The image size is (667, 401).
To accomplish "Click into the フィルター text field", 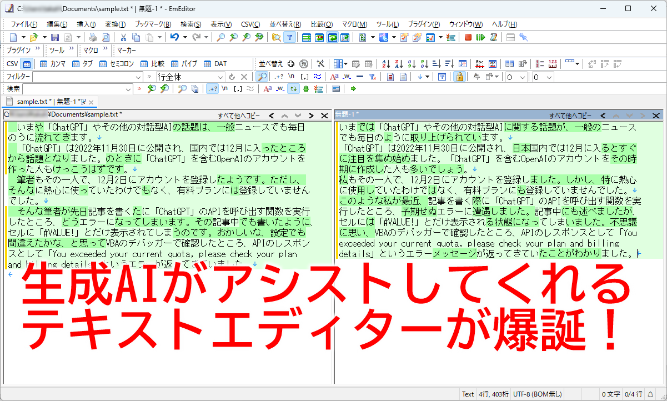I will pos(83,77).
